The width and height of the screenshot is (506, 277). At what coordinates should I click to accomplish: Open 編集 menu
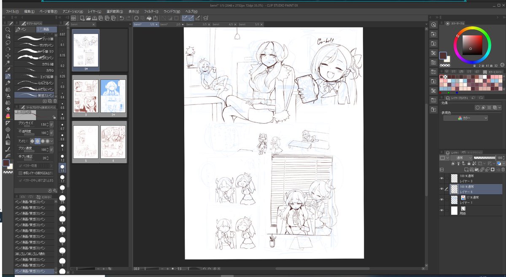pyautogui.click(x=30, y=11)
